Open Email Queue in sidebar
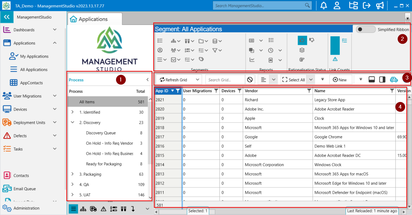The width and height of the screenshot is (412, 215). [x=25, y=189]
